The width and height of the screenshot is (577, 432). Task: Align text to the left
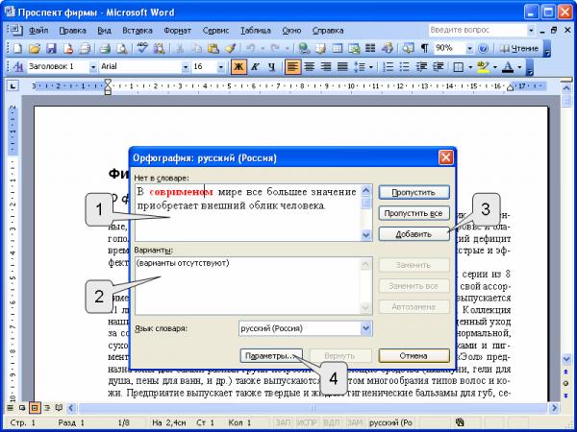(x=293, y=67)
